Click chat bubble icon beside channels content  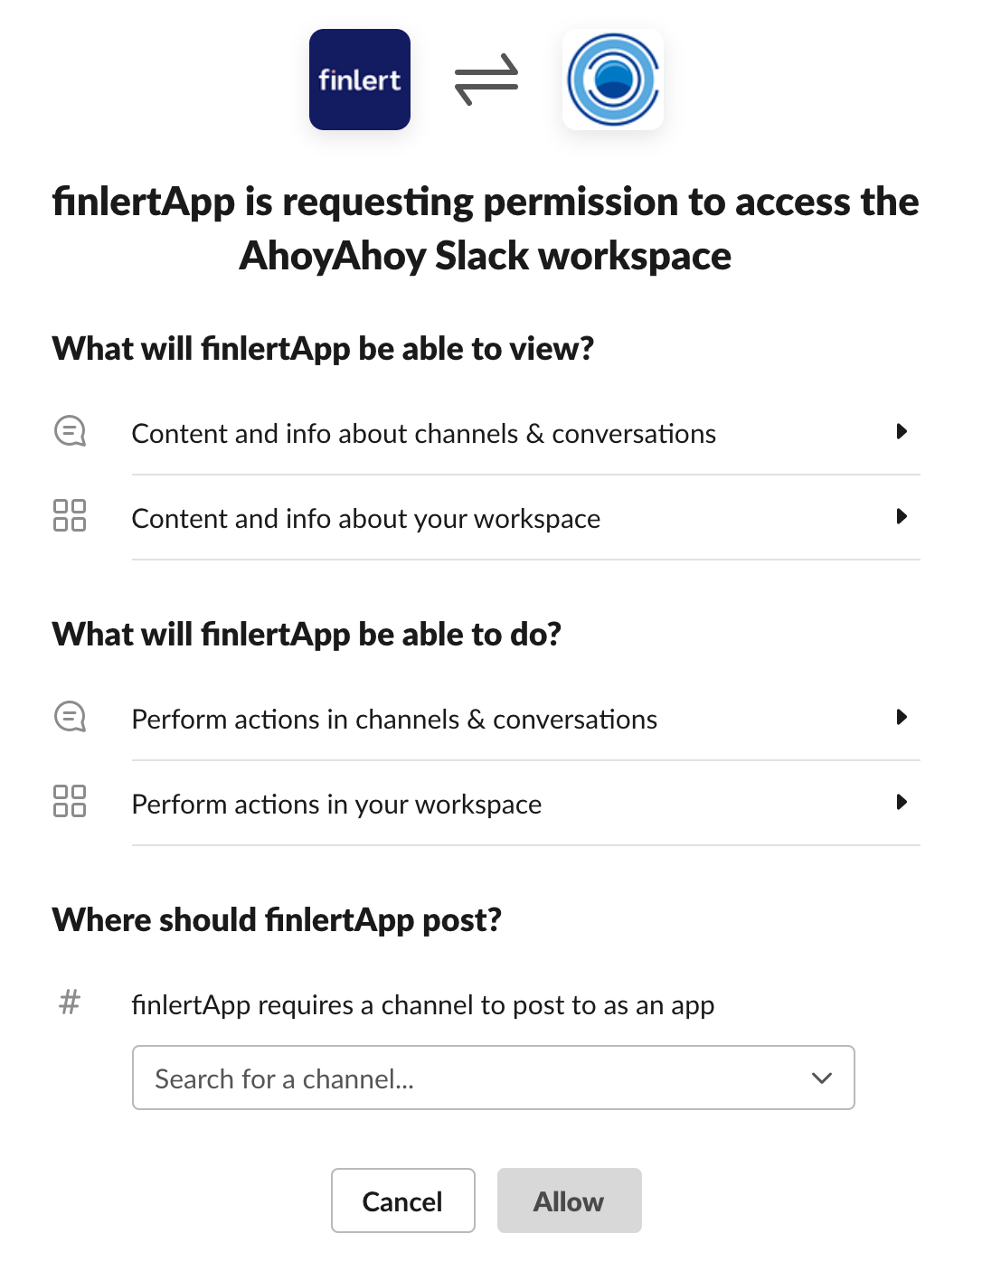70,431
